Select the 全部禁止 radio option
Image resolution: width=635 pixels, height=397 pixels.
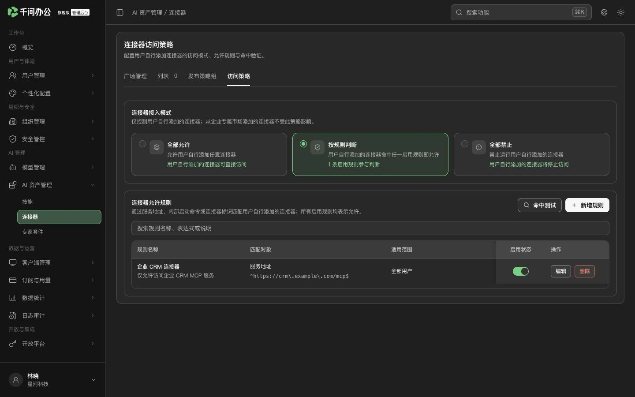pos(465,144)
